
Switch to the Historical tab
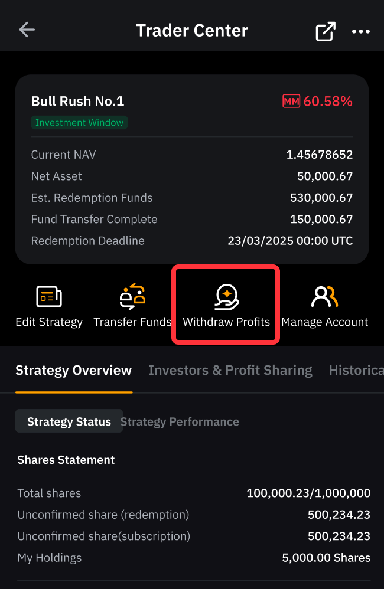356,371
